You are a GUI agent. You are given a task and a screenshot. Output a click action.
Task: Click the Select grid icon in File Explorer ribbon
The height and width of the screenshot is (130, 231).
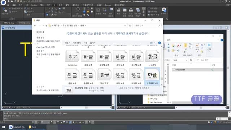click(x=209, y=45)
